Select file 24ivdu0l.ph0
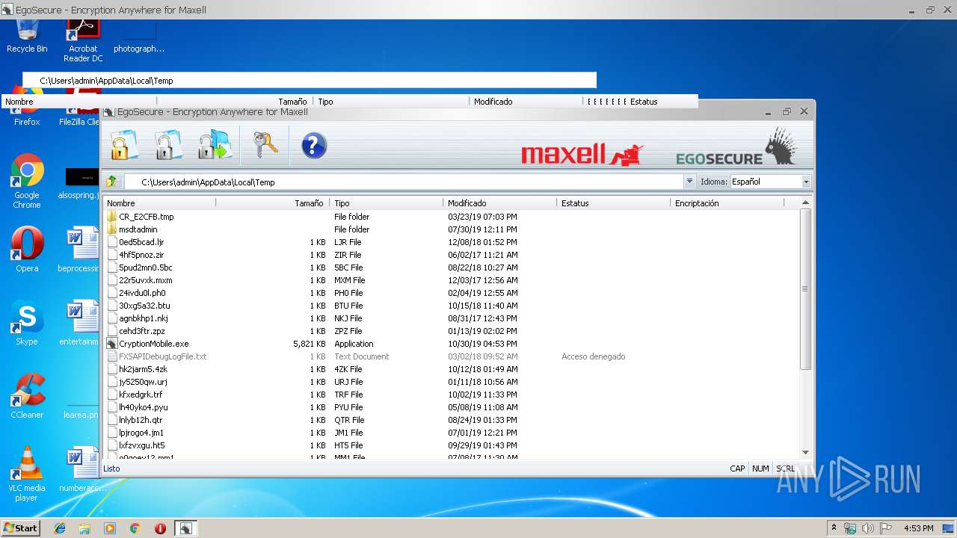This screenshot has width=957, height=538. pyautogui.click(x=142, y=293)
